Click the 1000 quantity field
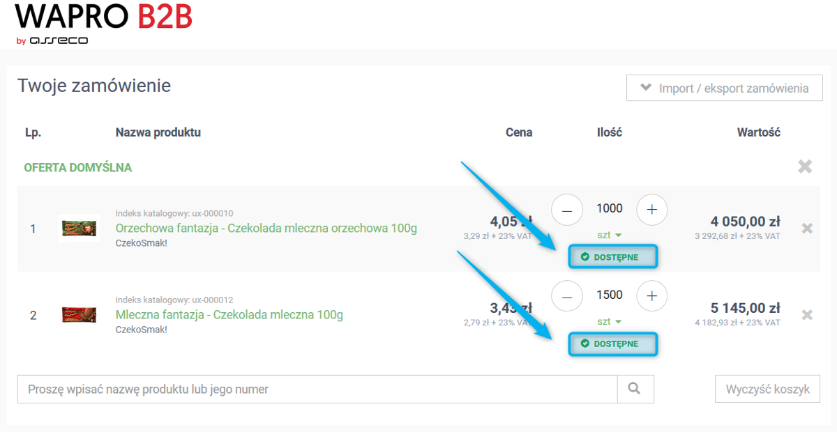The height and width of the screenshot is (432, 837). point(609,208)
